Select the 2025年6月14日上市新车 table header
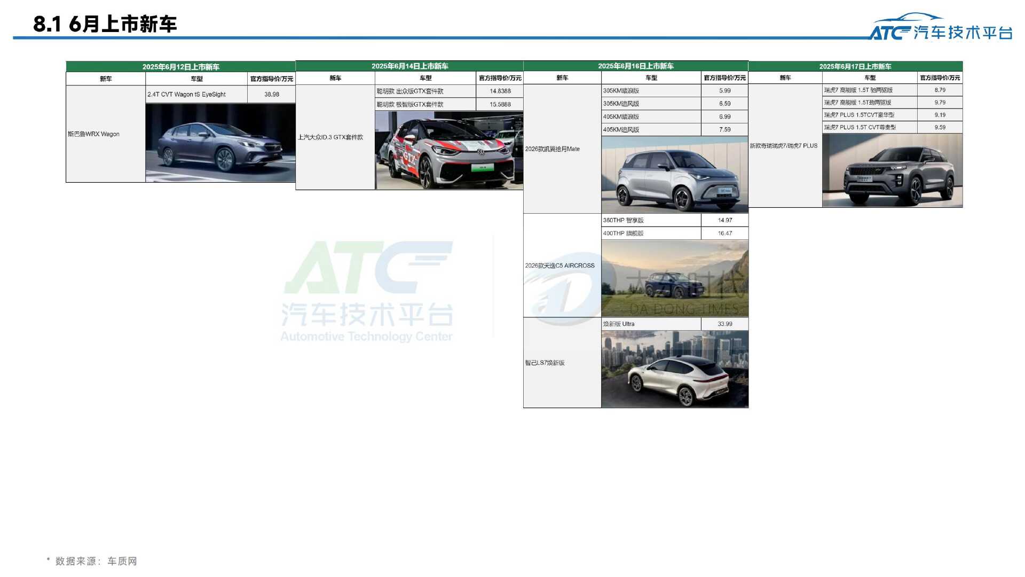 click(409, 66)
